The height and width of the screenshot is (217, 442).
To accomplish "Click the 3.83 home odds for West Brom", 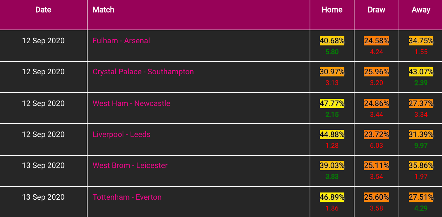I will tap(332, 177).
